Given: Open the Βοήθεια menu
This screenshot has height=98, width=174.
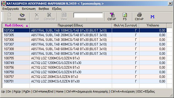Looking at the screenshot, I should pyautogui.click(x=44, y=9).
